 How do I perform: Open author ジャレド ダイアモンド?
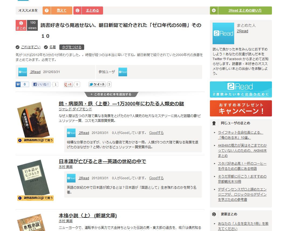[x=75, y=109]
